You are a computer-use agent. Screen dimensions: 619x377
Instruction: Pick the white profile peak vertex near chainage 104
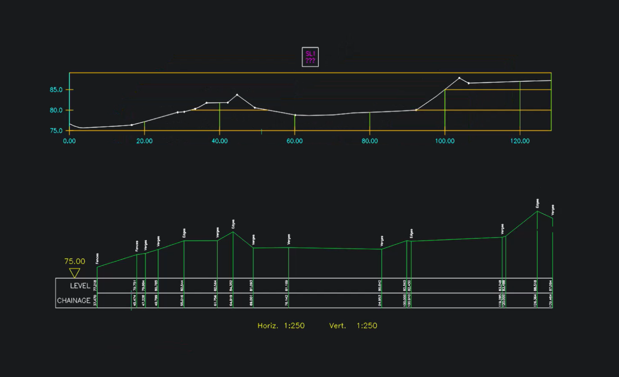[x=459, y=78]
